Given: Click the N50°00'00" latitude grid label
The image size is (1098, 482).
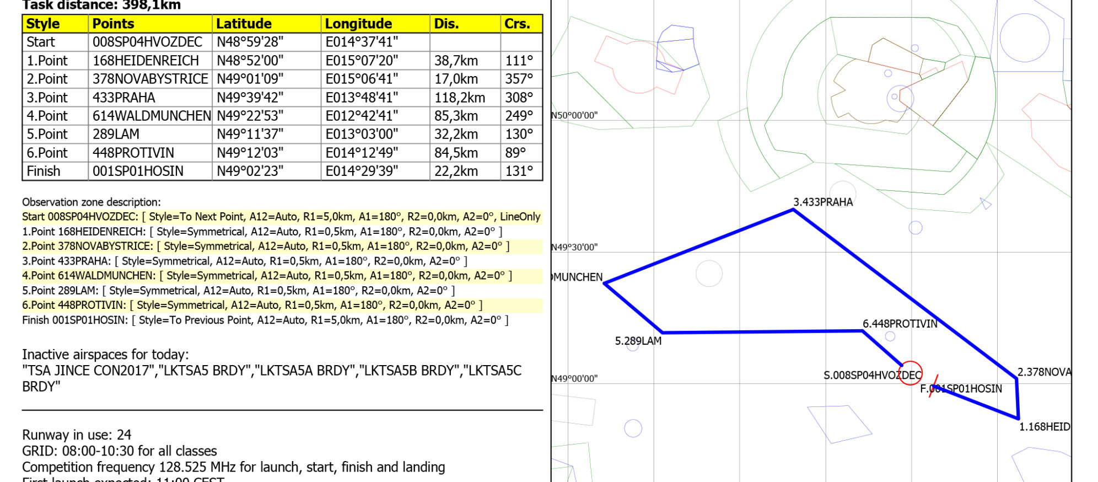Looking at the screenshot, I should [574, 115].
